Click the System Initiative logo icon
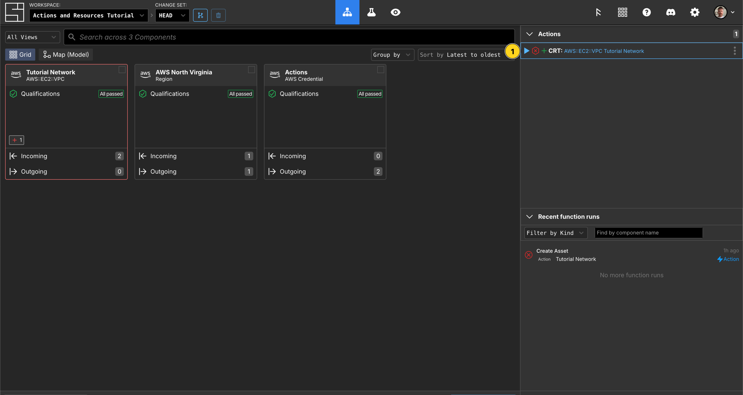 pyautogui.click(x=14, y=12)
